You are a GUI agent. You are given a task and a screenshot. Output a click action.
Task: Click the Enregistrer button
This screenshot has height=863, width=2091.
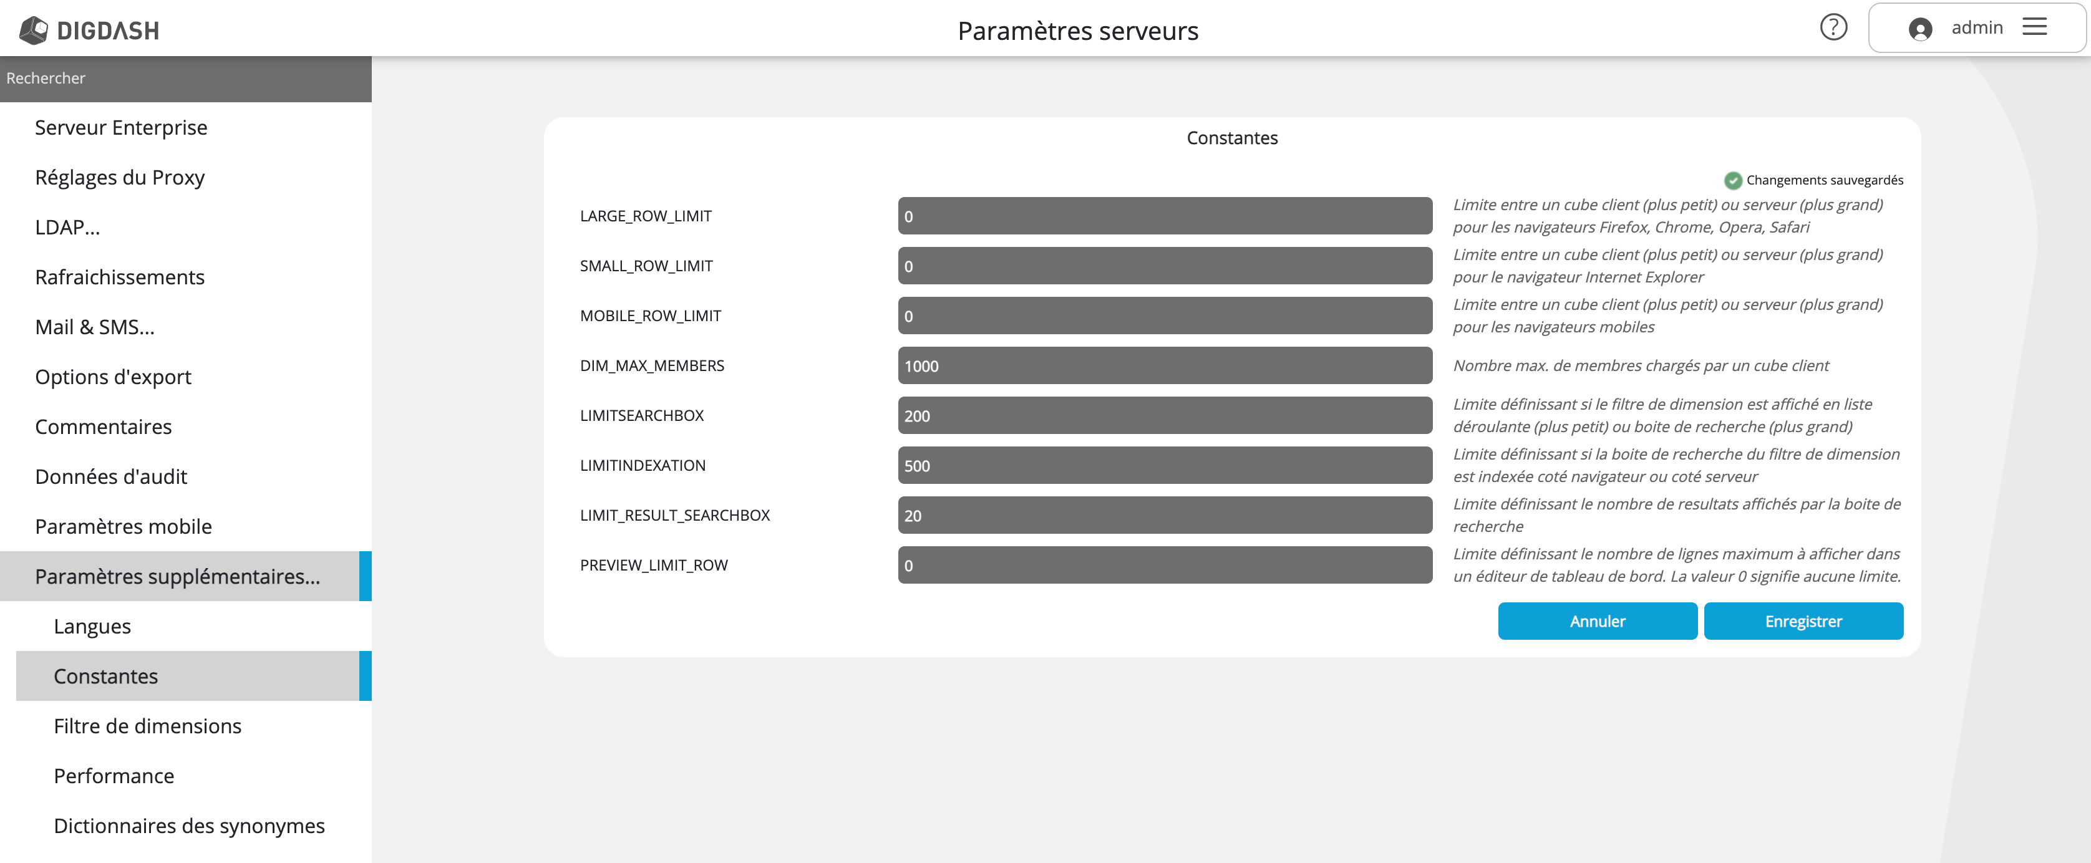click(x=1802, y=622)
